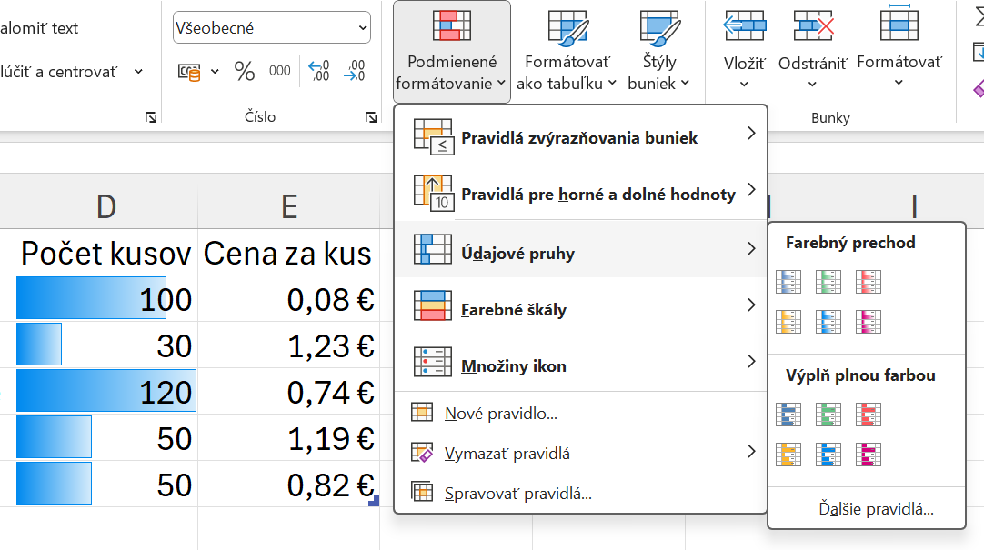Select the Počet kusov header cell
This screenshot has height=550, width=984.
[106, 253]
